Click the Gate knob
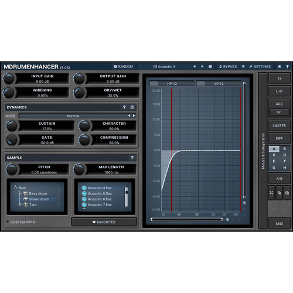Screen dimensions: 293x293 (x=12, y=140)
